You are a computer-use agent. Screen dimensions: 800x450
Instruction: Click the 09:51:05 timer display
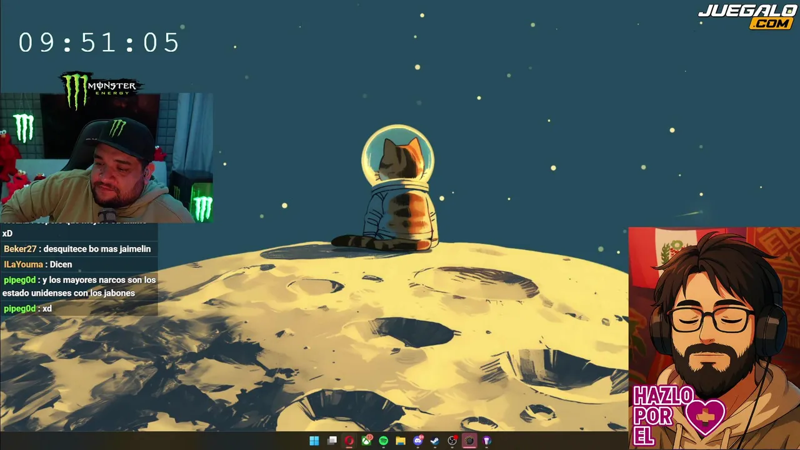[x=99, y=43]
